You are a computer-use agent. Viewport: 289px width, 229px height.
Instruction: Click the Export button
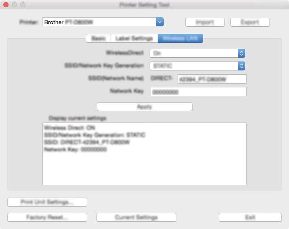point(250,22)
